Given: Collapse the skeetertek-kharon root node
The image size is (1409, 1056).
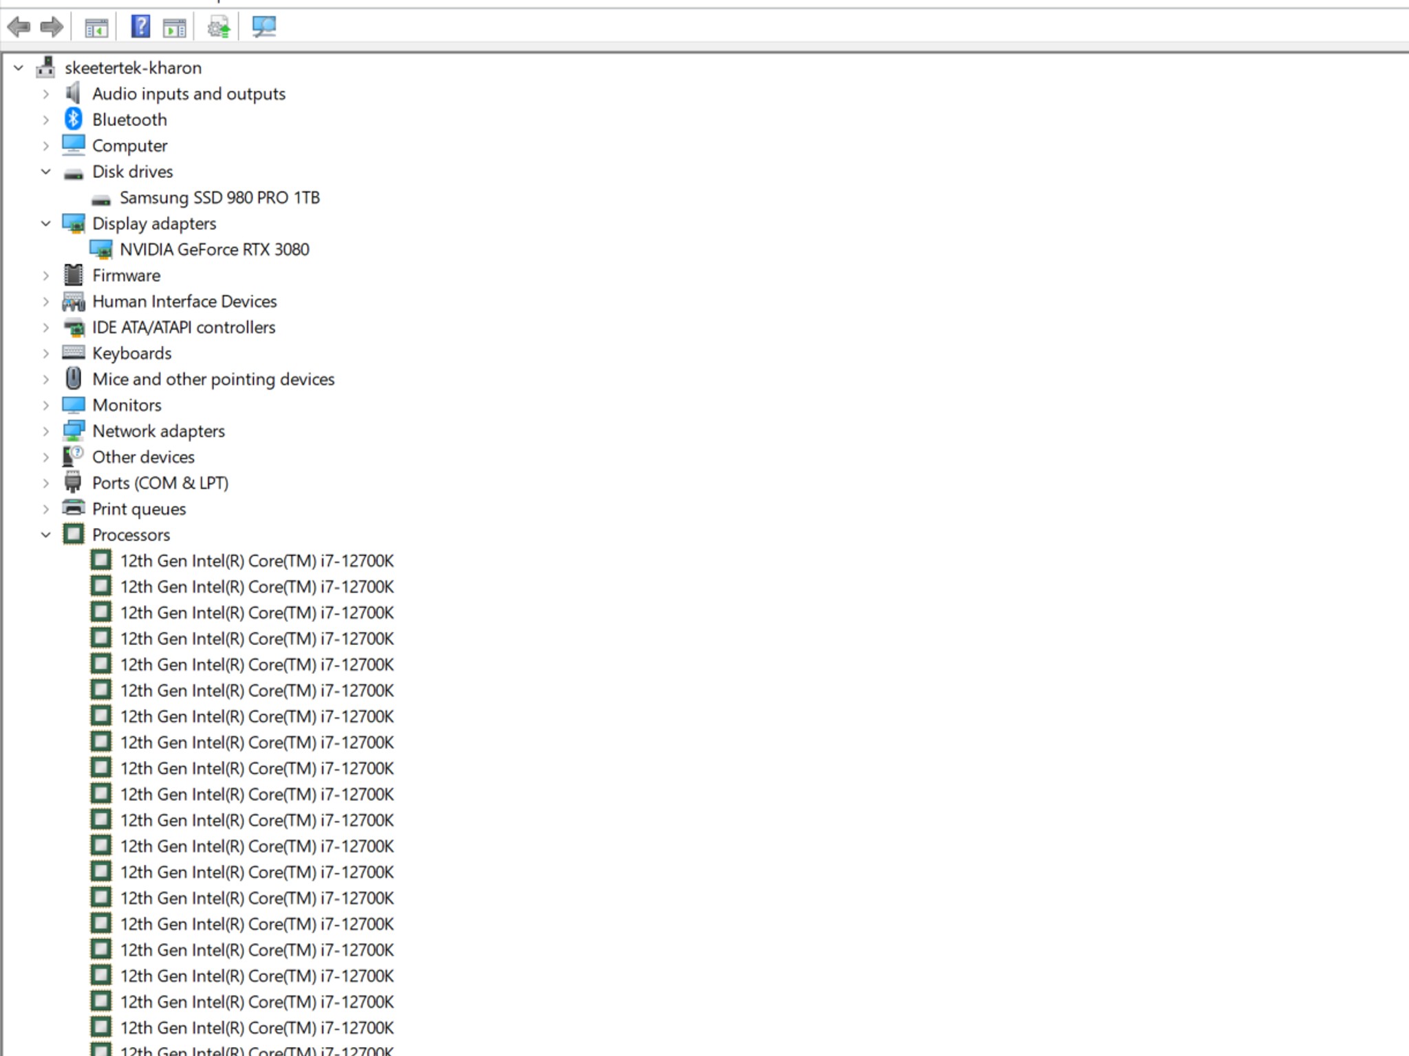Looking at the screenshot, I should click(19, 67).
